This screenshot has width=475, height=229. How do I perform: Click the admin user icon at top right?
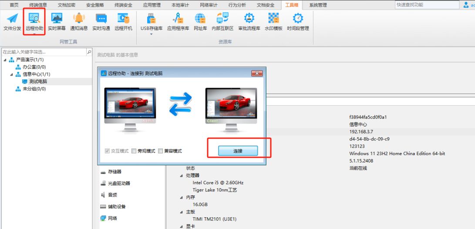[466, 4]
